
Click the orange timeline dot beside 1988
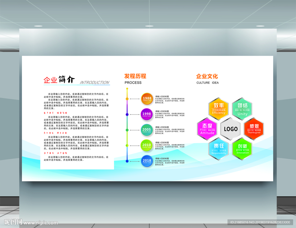127,99
